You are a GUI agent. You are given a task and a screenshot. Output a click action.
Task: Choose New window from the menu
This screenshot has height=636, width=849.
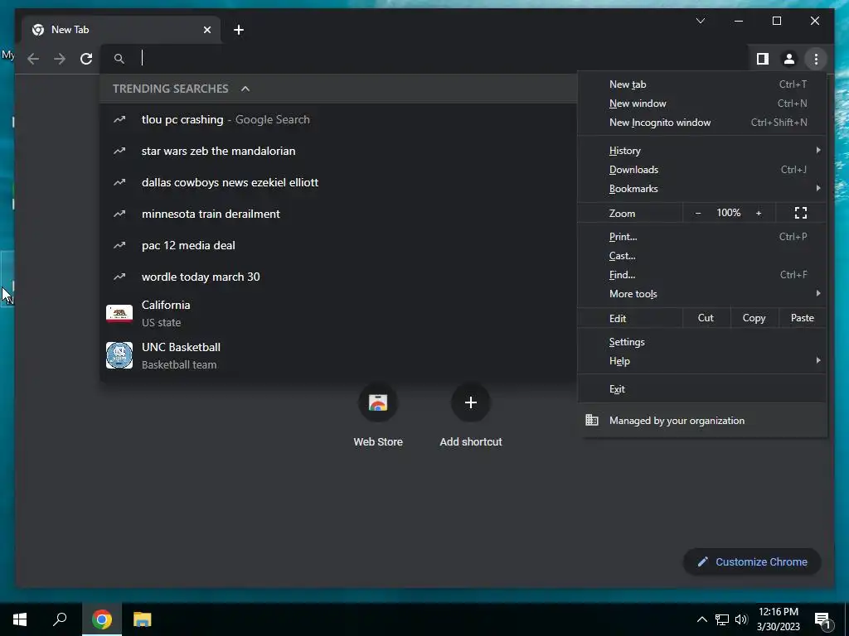coord(702,104)
